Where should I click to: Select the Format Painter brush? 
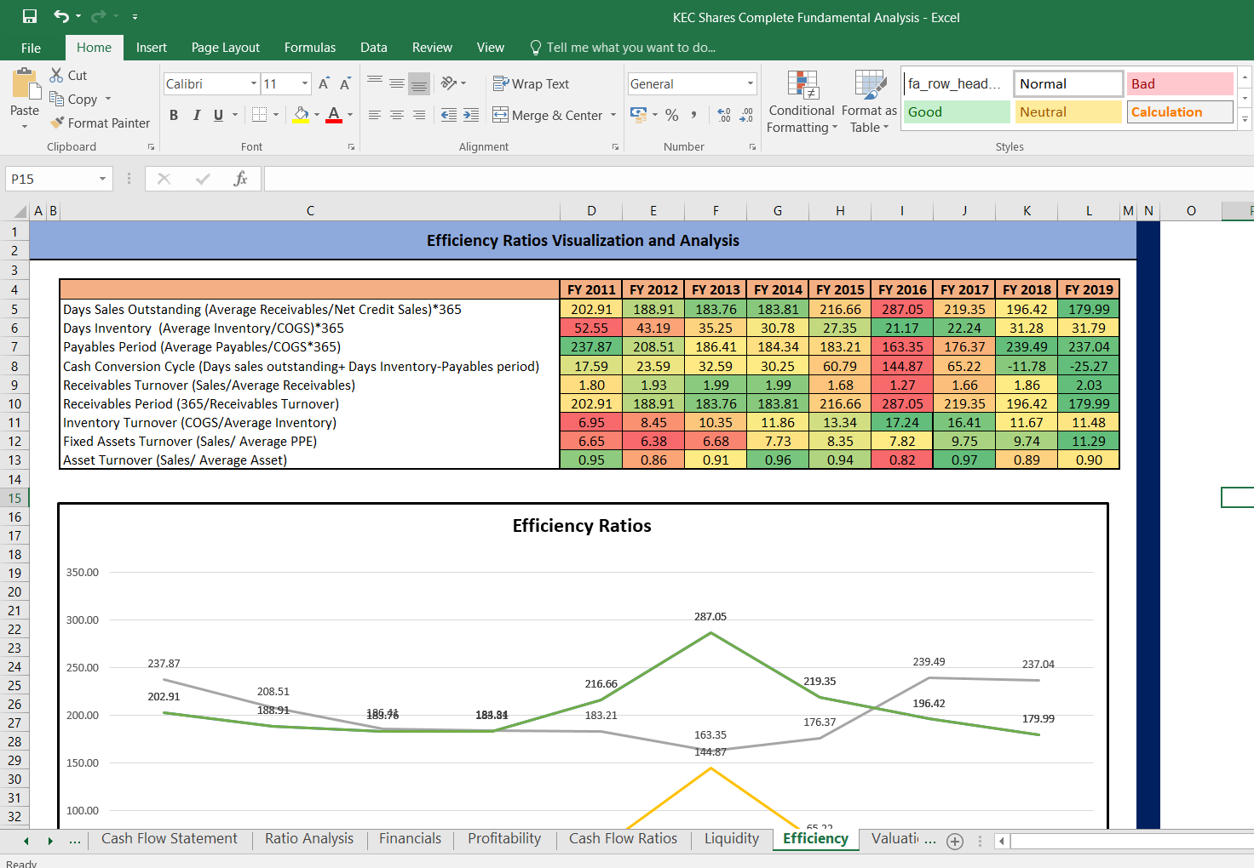pyautogui.click(x=57, y=123)
